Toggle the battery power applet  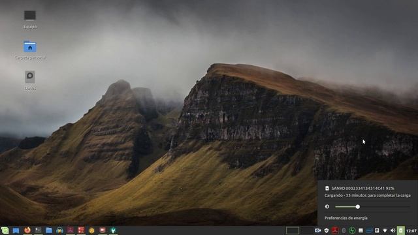pos(400,230)
